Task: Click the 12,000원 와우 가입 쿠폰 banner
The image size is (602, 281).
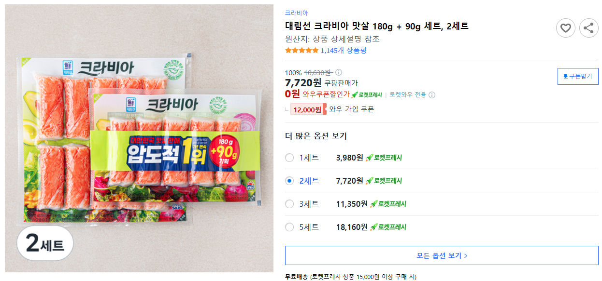Action: 307,109
